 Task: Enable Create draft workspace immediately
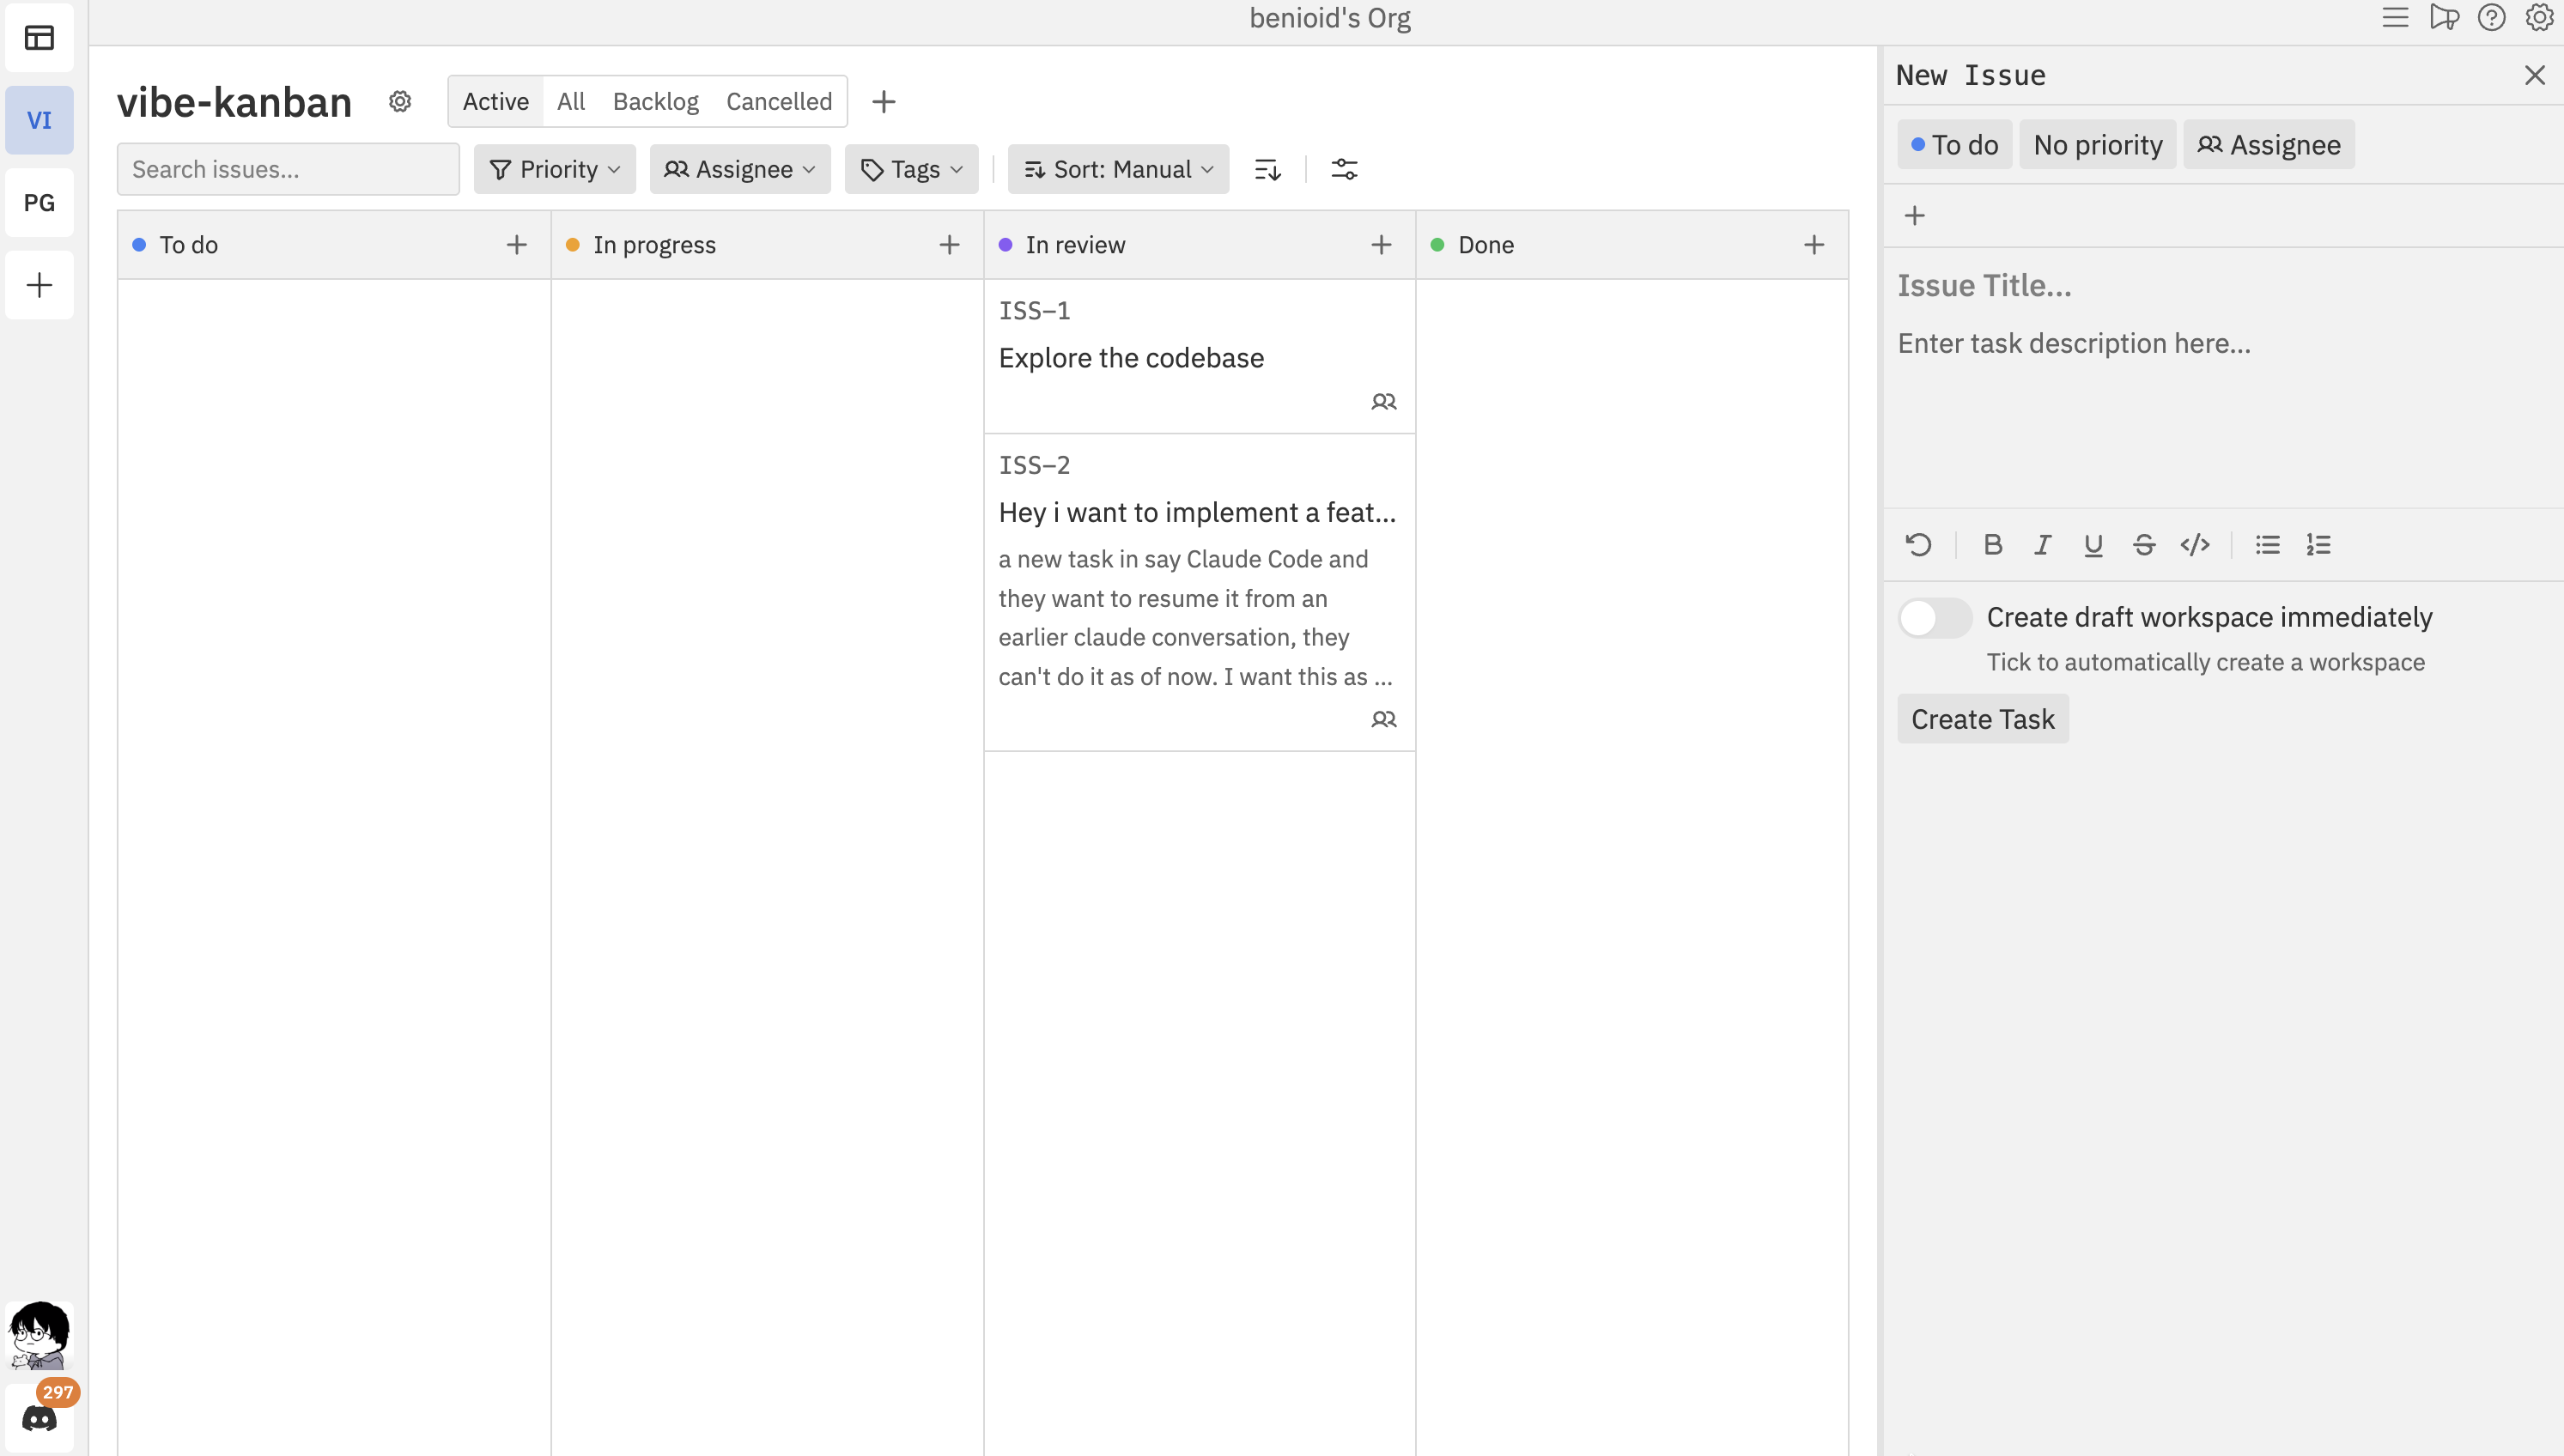[1934, 618]
